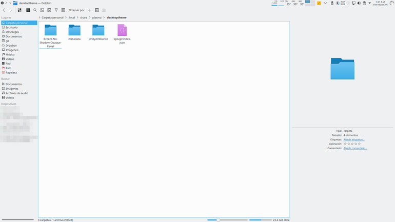Open 'Imágenes' under Lugares
Viewport: 395px width, 222px height.
pyautogui.click(x=19, y=50)
